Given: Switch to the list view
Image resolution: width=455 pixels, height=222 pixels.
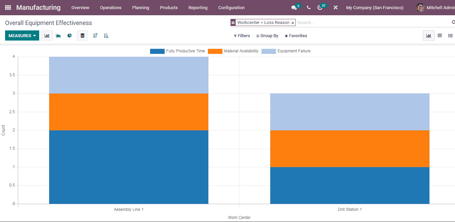Looking at the screenshot, I should (451, 35).
